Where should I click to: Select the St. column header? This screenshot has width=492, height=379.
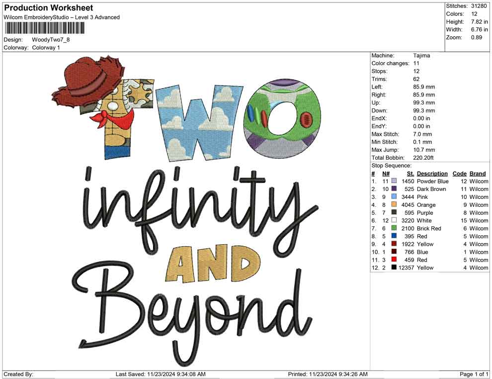click(x=410, y=174)
